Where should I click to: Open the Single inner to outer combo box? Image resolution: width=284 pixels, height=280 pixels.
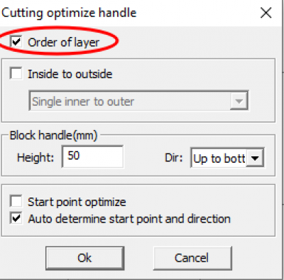[138, 101]
